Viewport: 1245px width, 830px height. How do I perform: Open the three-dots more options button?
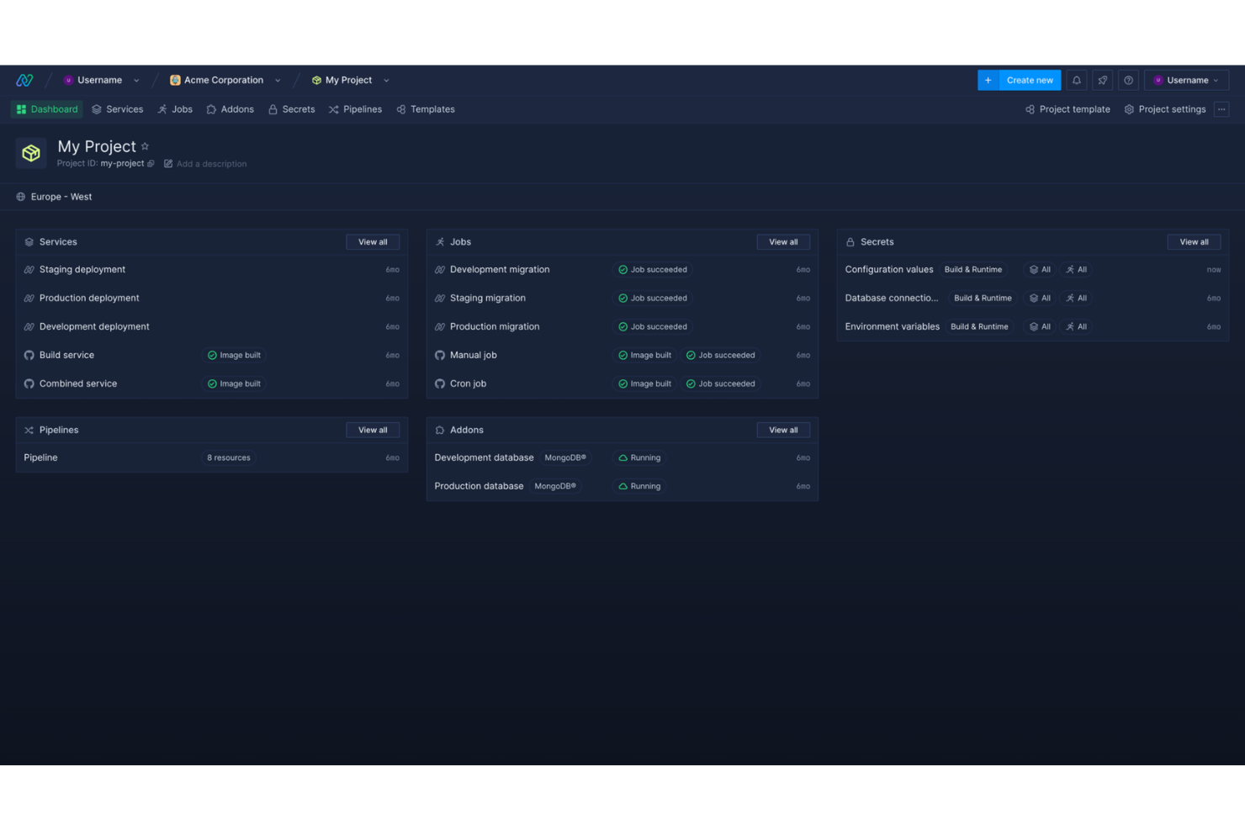(1221, 109)
